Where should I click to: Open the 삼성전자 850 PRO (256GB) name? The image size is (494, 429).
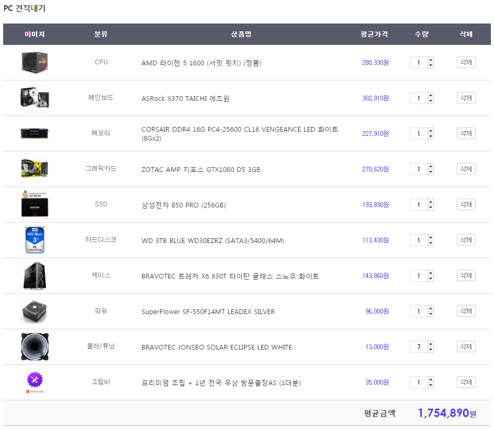[183, 205]
